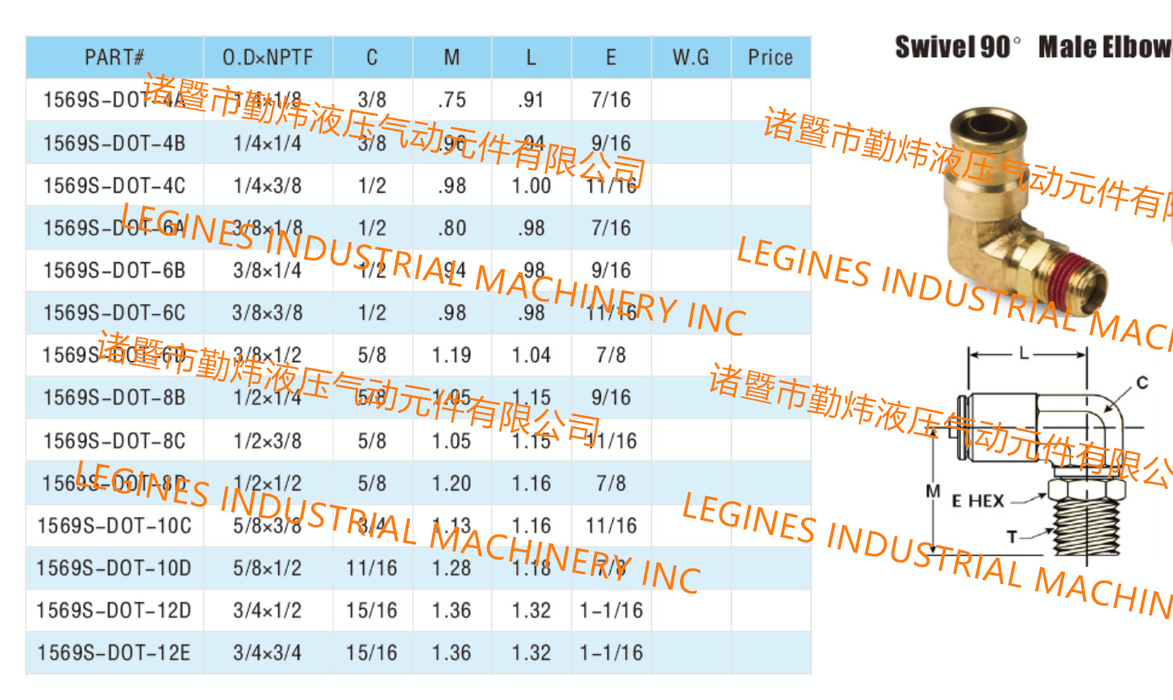This screenshot has height=700, width=1173.
Task: Select the M column header
Action: click(452, 57)
